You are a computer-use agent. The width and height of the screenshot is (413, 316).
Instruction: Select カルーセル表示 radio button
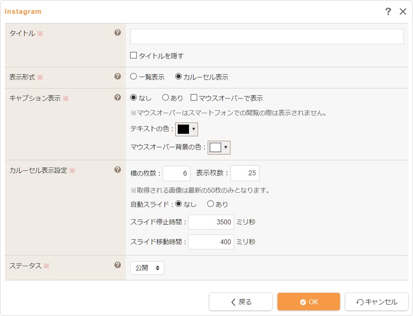(x=178, y=77)
